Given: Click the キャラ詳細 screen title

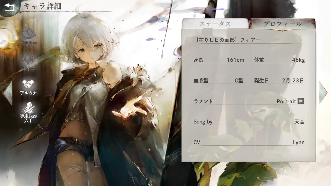Looking at the screenshot, I should 42,6.
